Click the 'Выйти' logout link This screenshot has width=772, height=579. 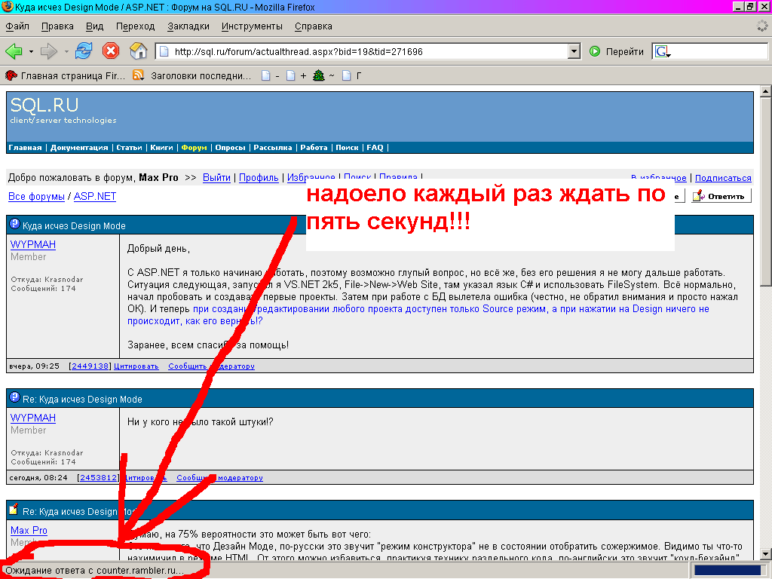click(x=216, y=178)
